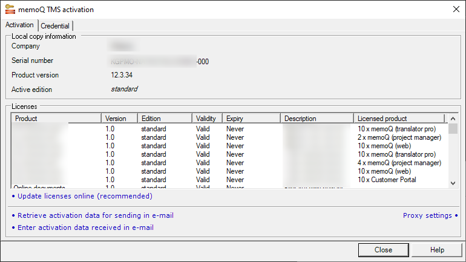Select the 2 x memoQ (project manager) row
The width and height of the screenshot is (466, 262).
[229, 137]
